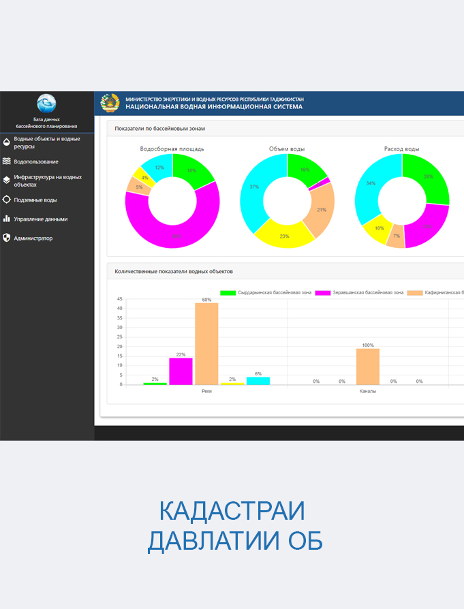Click the waves icon for Водопользование
The width and height of the screenshot is (464, 609).
point(7,161)
